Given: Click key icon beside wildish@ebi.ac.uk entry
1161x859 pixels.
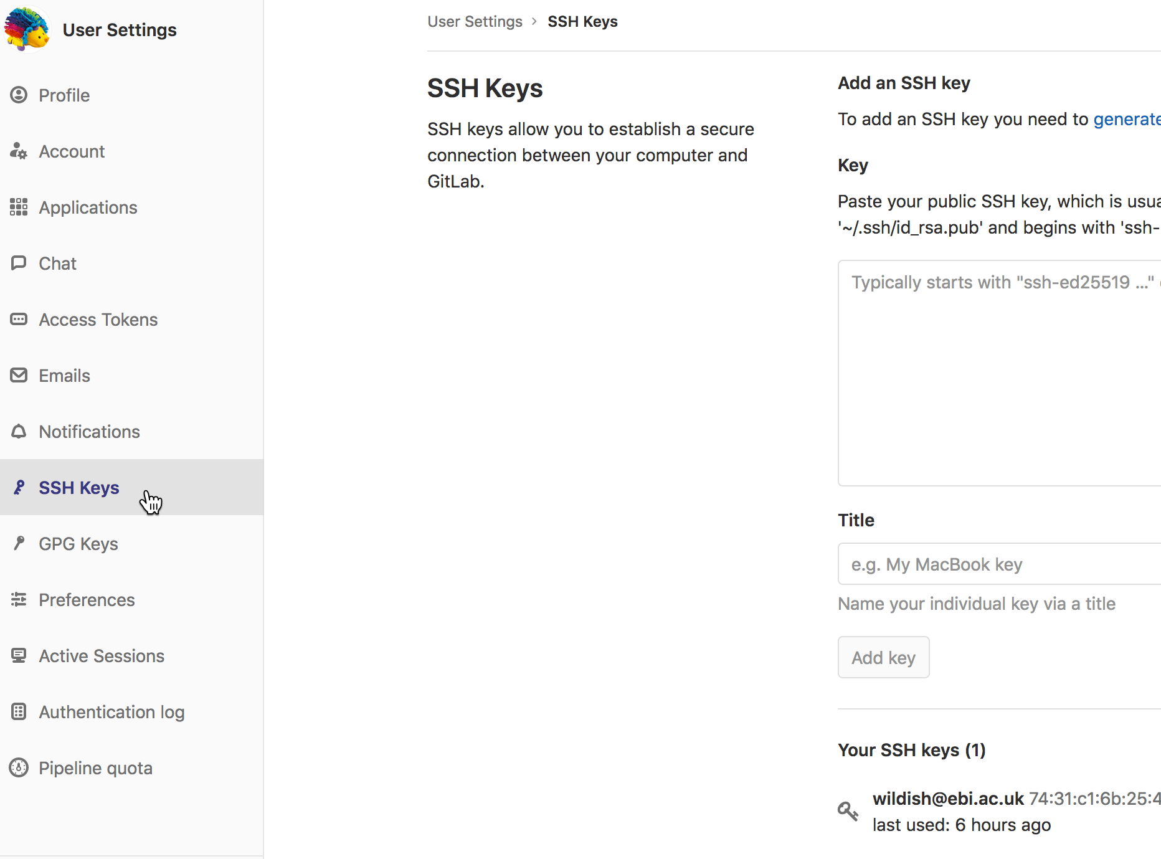Looking at the screenshot, I should tap(848, 810).
